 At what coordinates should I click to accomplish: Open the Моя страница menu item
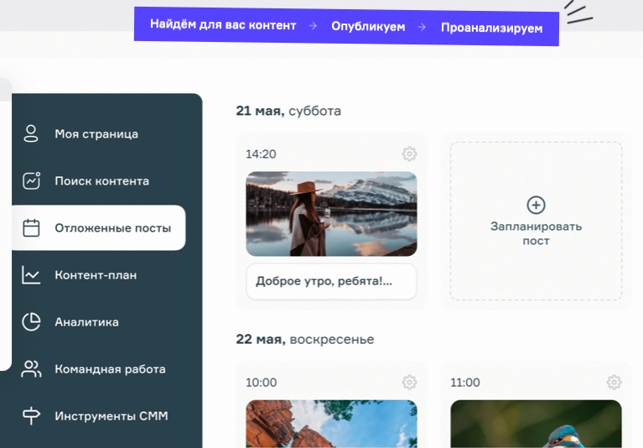click(x=96, y=134)
